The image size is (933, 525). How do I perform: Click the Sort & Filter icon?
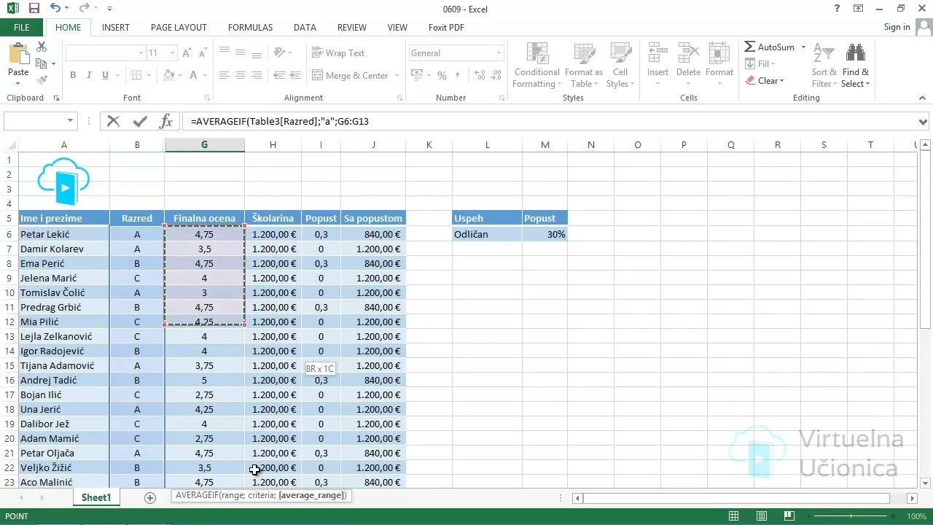(x=824, y=54)
